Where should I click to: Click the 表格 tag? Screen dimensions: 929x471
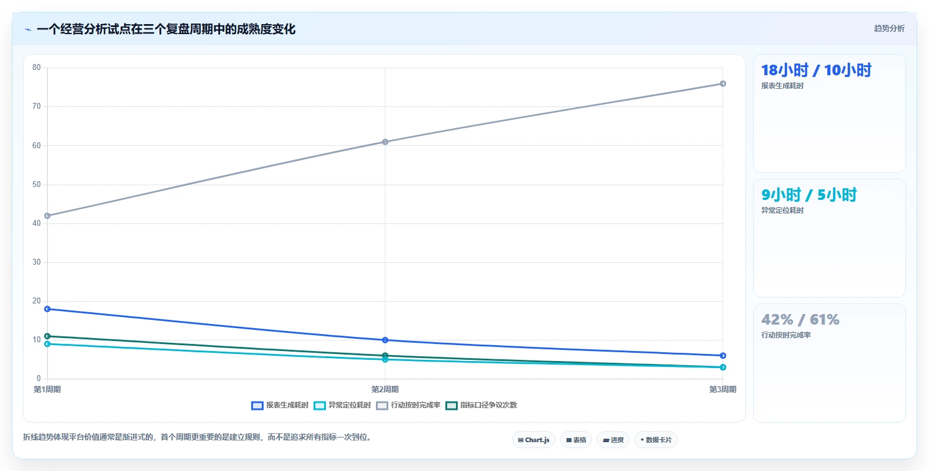click(576, 440)
